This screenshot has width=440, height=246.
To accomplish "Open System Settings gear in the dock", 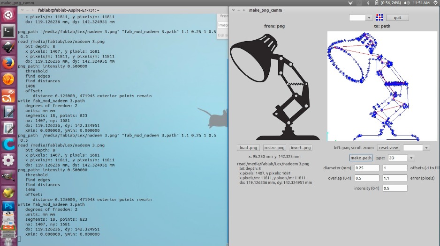I will (x=8, y=160).
